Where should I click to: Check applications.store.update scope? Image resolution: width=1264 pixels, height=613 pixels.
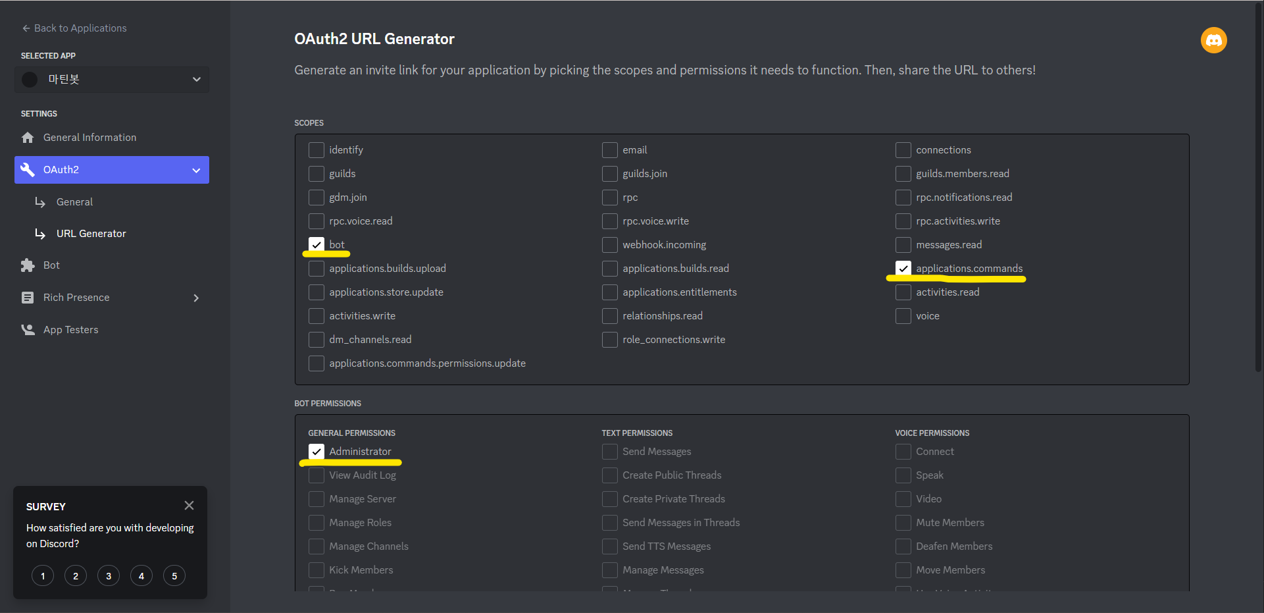pyautogui.click(x=316, y=292)
